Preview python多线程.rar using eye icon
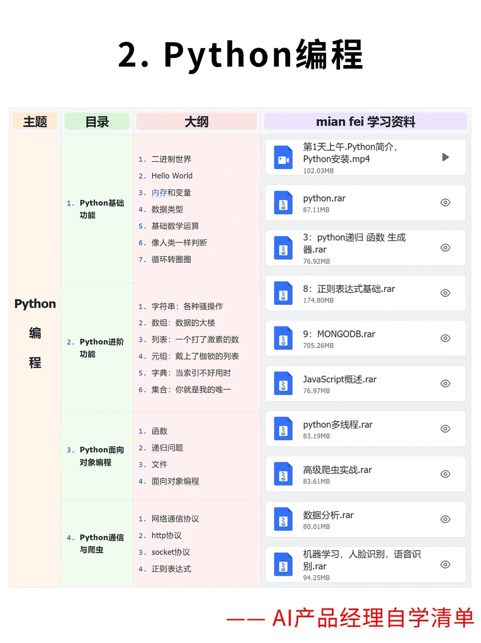The image size is (481, 643). click(x=445, y=429)
